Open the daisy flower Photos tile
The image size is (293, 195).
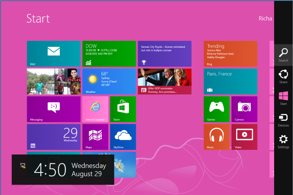[125, 164]
